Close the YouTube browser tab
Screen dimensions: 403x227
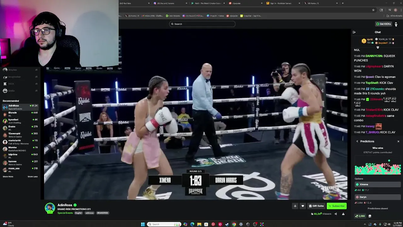[149, 3]
